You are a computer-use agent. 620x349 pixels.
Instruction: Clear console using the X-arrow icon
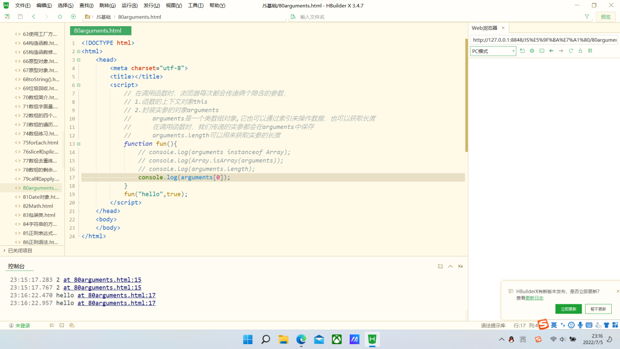(x=460, y=266)
